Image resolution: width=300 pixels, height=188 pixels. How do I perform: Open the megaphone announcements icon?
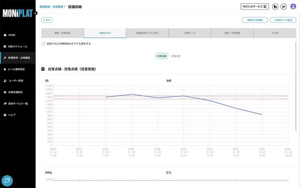(283, 6)
